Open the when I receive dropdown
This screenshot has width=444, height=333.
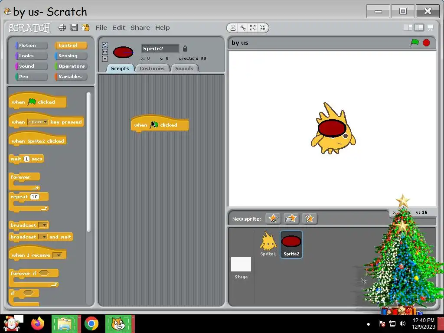58,255
